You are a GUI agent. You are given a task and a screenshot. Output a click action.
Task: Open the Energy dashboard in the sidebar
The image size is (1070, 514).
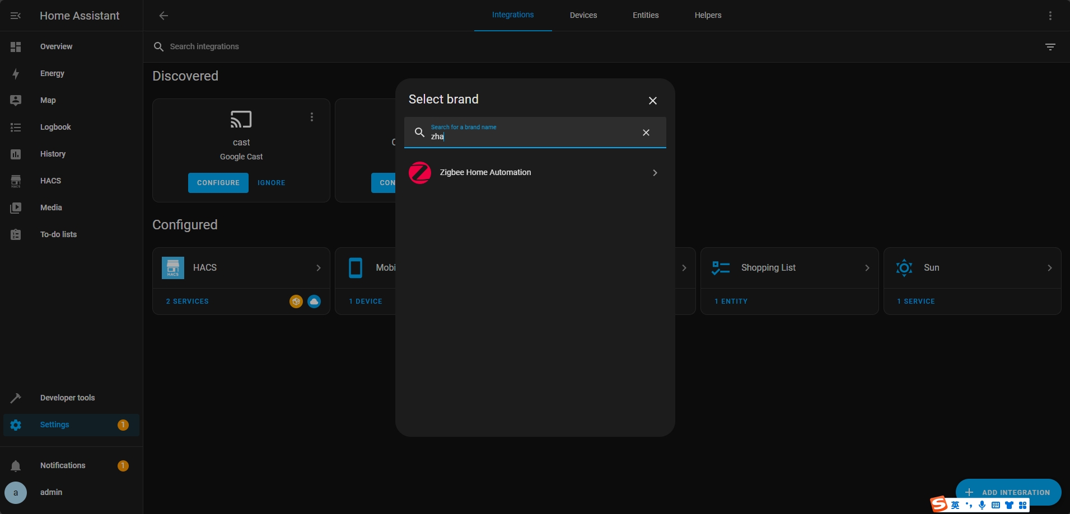coord(52,73)
